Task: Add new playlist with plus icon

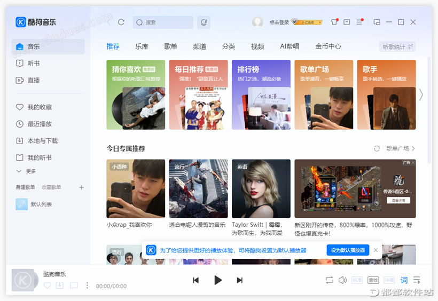Action: 81,187
